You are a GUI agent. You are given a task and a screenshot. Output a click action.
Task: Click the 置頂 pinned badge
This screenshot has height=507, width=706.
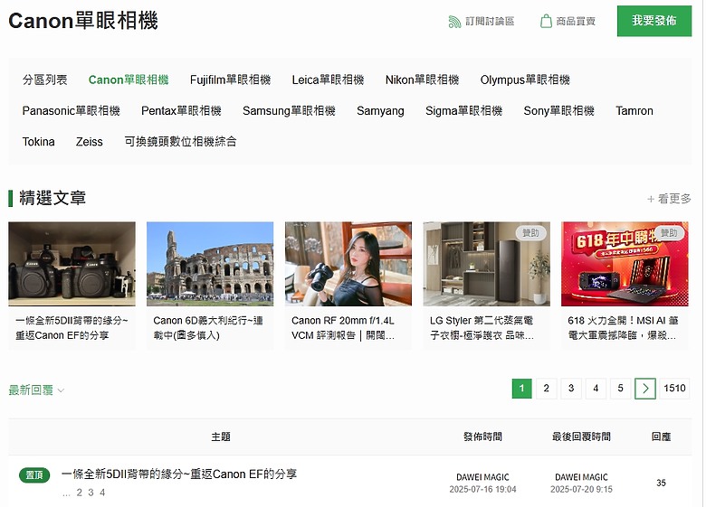click(x=34, y=475)
